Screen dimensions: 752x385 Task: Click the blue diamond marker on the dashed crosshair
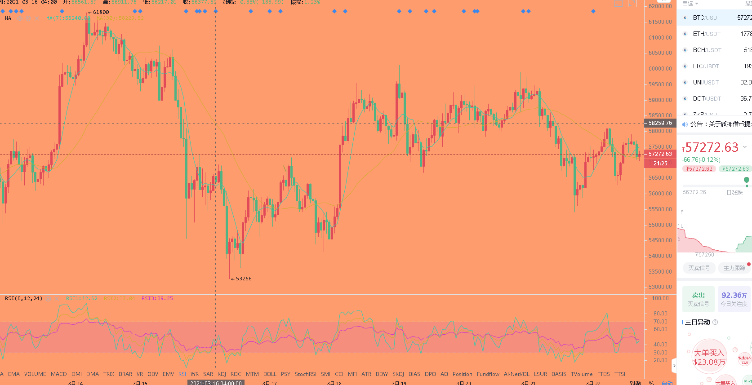pos(216,11)
